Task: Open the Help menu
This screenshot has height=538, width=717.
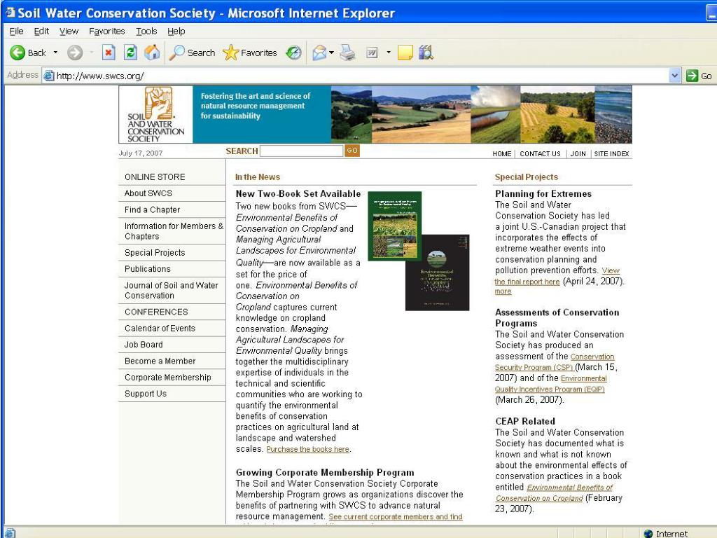Action: [176, 31]
